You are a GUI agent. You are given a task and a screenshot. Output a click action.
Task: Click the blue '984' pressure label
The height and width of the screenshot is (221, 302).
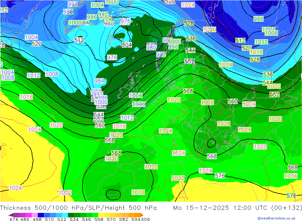pos(99,81)
